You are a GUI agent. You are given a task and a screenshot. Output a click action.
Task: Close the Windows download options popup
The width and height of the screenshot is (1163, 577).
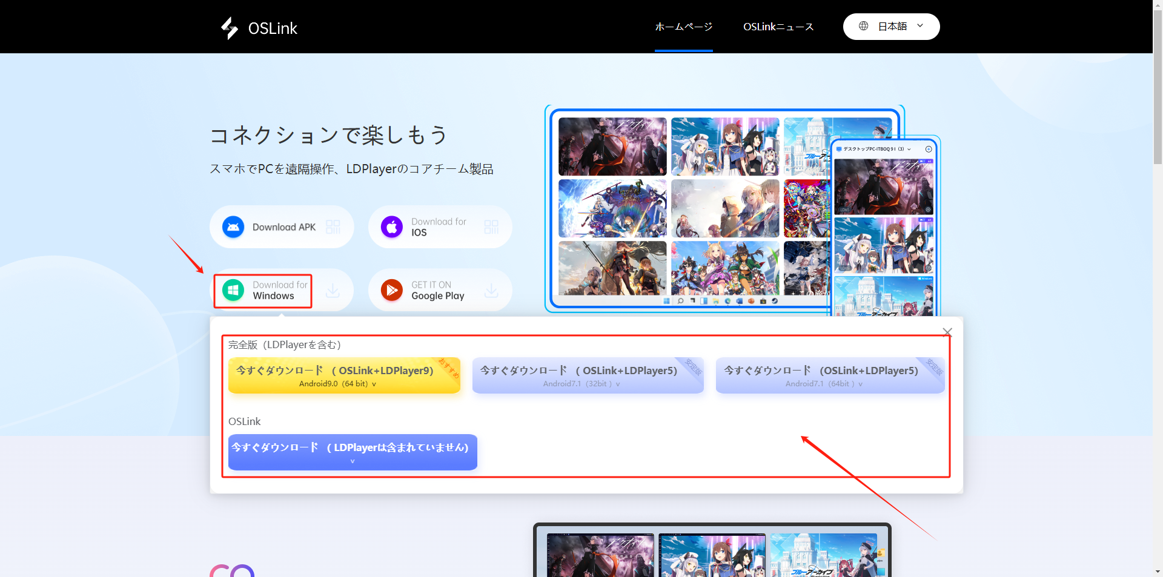pos(947,332)
